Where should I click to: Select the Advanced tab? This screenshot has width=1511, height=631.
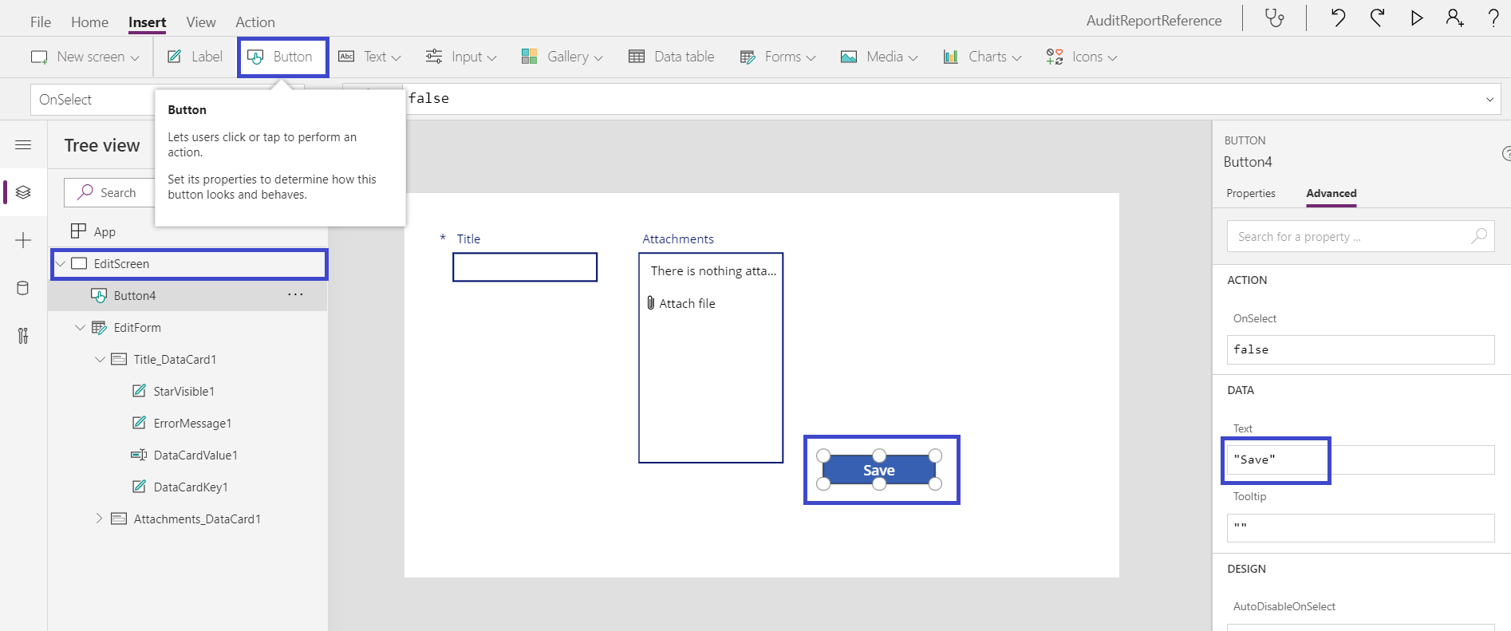click(1331, 193)
